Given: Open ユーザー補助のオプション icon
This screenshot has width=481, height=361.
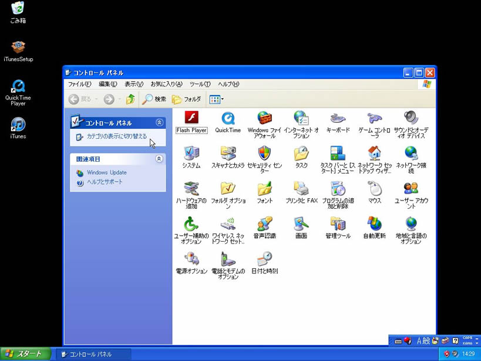Looking at the screenshot, I should [191, 230].
